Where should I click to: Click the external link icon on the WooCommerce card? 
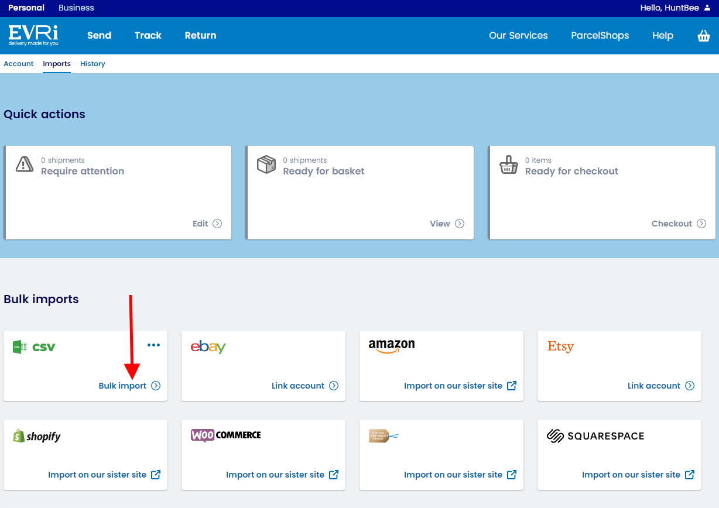coord(334,475)
